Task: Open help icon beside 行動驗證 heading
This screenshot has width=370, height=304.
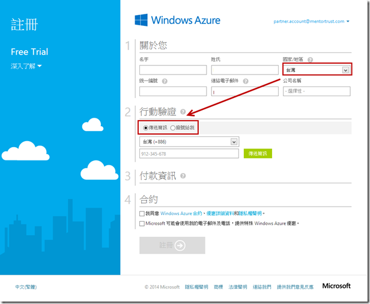Action: coord(183,112)
